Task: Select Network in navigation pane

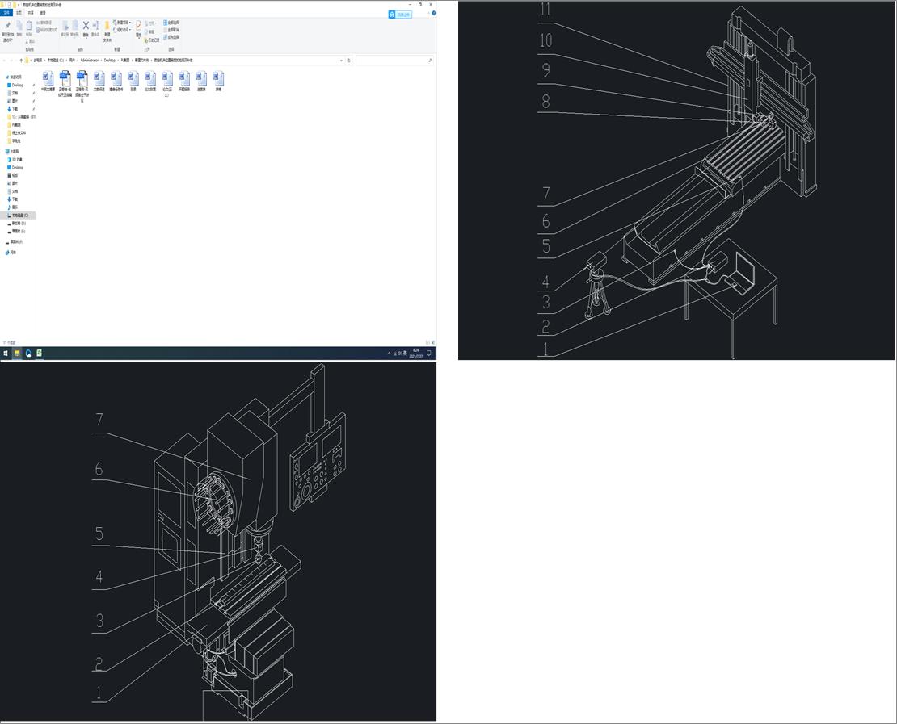Action: tap(11, 252)
